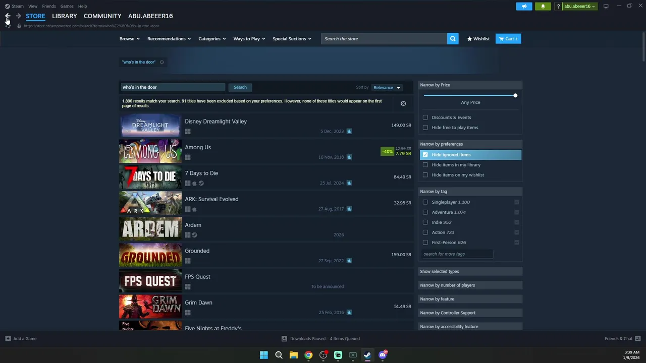Click the ARK: Survival Evolved thumbnail
Image resolution: width=646 pixels, height=363 pixels.
pos(150,203)
